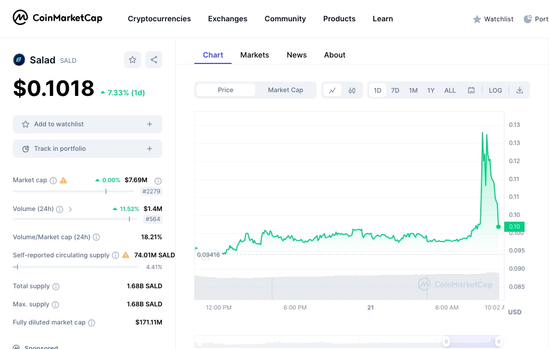Image resolution: width=549 pixels, height=349 pixels.
Task: Click the $171.11M fully diluted value
Action: 149,322
